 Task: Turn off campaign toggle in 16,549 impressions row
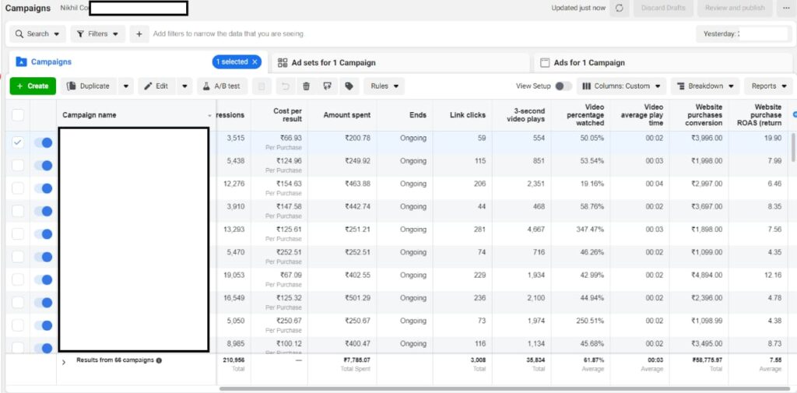[44, 303]
